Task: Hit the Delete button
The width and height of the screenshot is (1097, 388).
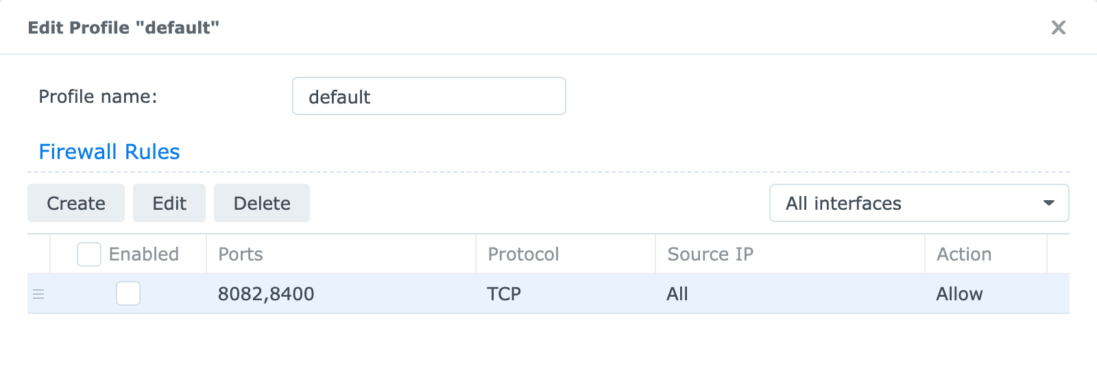Action: 262,203
